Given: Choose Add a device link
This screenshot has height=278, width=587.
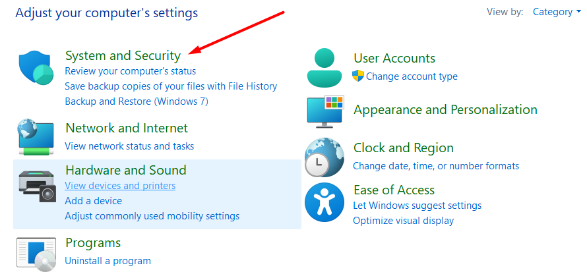Looking at the screenshot, I should pyautogui.click(x=93, y=201).
